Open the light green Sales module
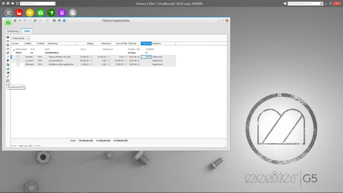The height and width of the screenshot is (193, 343). click(x=41, y=13)
